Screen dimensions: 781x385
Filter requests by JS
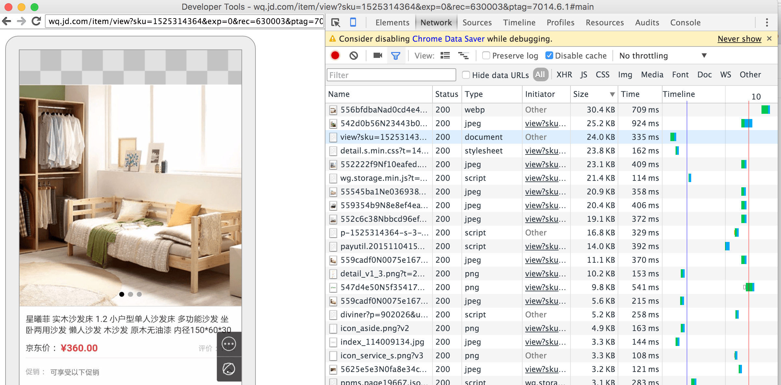pos(584,75)
